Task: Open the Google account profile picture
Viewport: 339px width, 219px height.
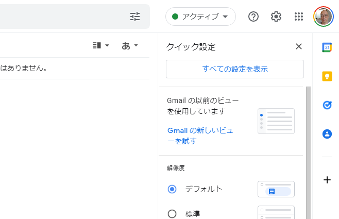Action: pos(324,16)
